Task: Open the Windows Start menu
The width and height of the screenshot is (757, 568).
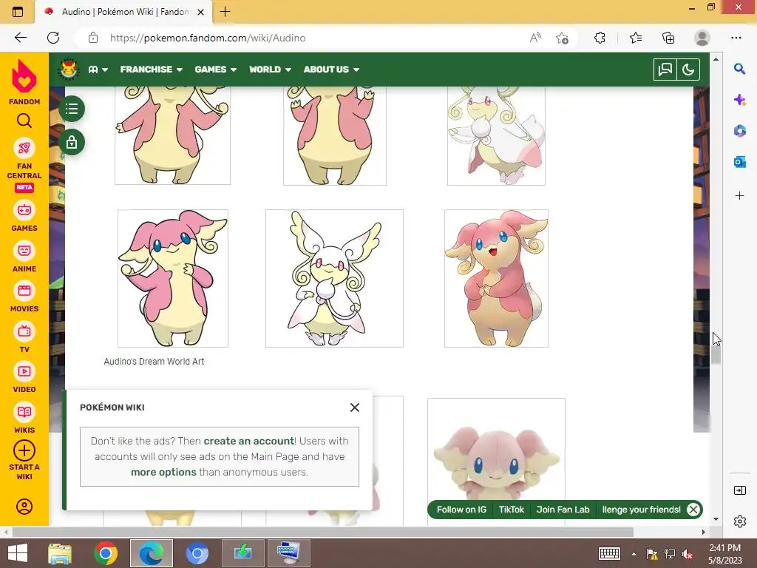Action: click(18, 553)
